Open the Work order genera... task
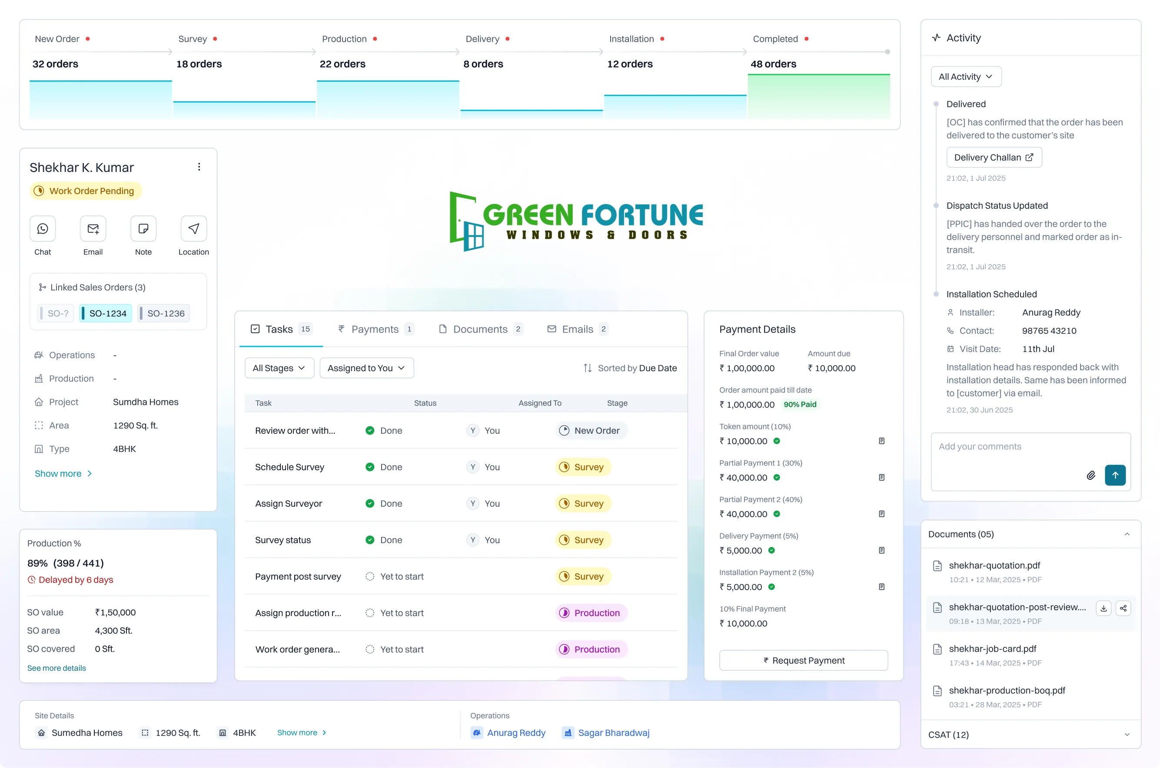Viewport: 1160px width, 768px height. 462,649
